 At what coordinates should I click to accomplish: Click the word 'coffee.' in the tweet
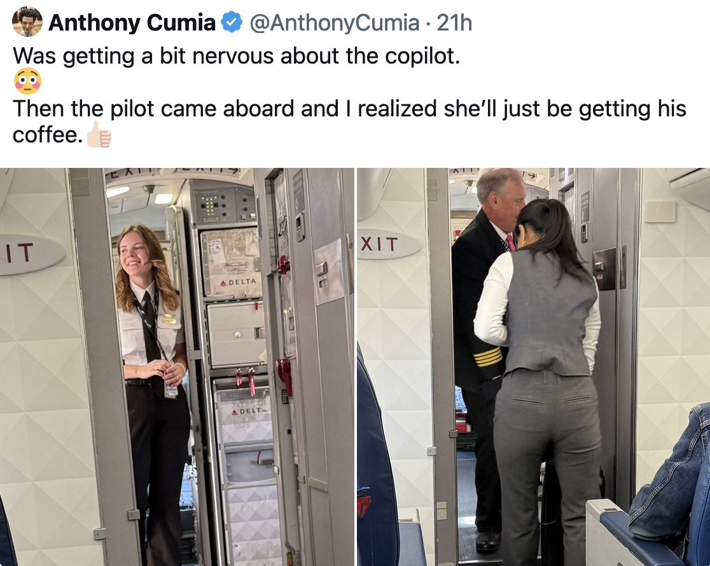click(48, 134)
